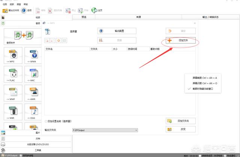
Task: Select 屏幕截图 Ctrl + Alt + A entry
Action: [205, 78]
